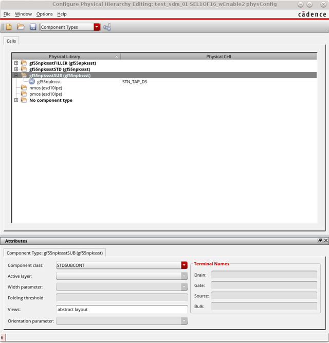The width and height of the screenshot is (329, 343).
Task: Click the gf55npkssst cell icon
Action: click(x=32, y=82)
